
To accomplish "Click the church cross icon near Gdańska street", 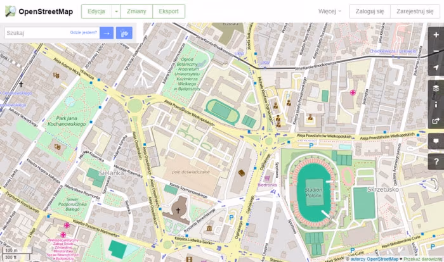I will point(21,84).
